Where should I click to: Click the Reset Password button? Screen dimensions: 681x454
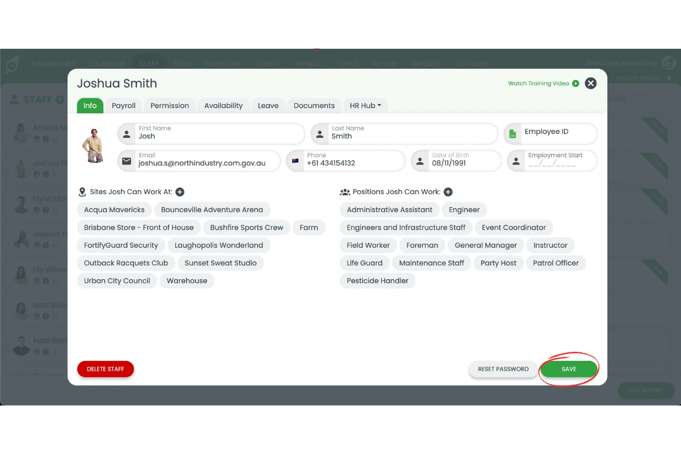(x=503, y=369)
